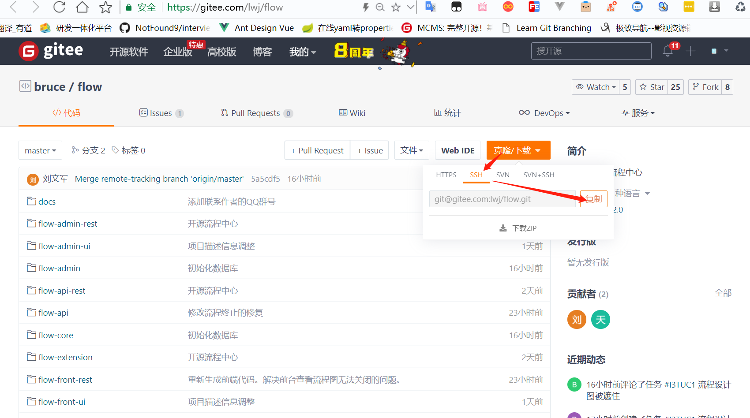
Task: Click the browser address bar URL
Action: click(225, 7)
